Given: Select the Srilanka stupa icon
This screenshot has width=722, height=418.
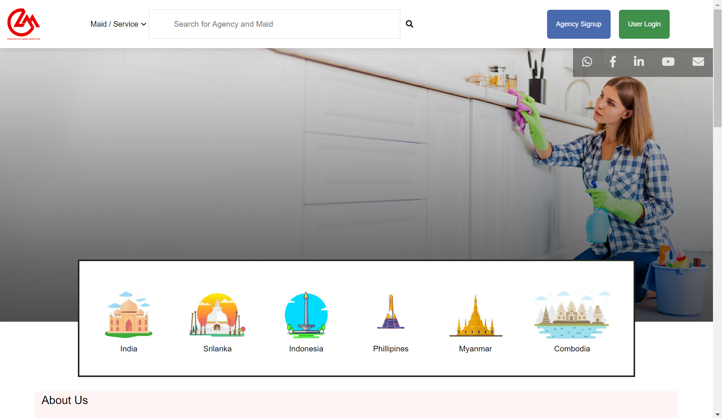Looking at the screenshot, I should (217, 315).
